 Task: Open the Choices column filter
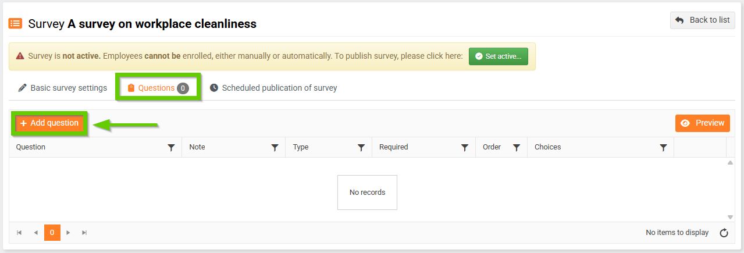[663, 148]
